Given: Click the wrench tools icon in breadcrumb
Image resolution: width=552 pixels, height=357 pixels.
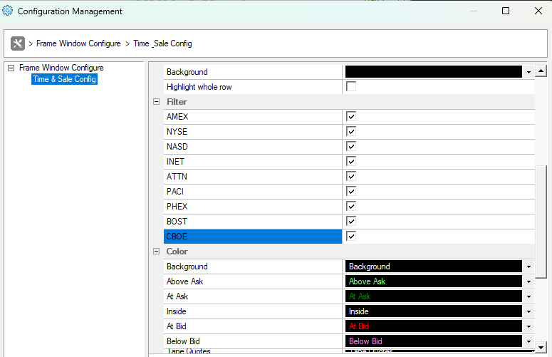Looking at the screenshot, I should [18, 43].
